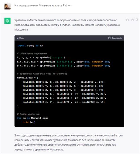Click the sp.diff(E_y, t) equation line
Screen dimensions: 140x154
click(x=64, y=86)
